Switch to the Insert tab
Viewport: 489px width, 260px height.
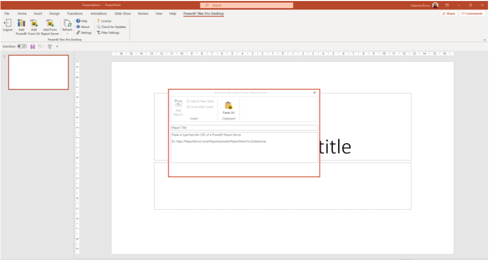[38, 13]
